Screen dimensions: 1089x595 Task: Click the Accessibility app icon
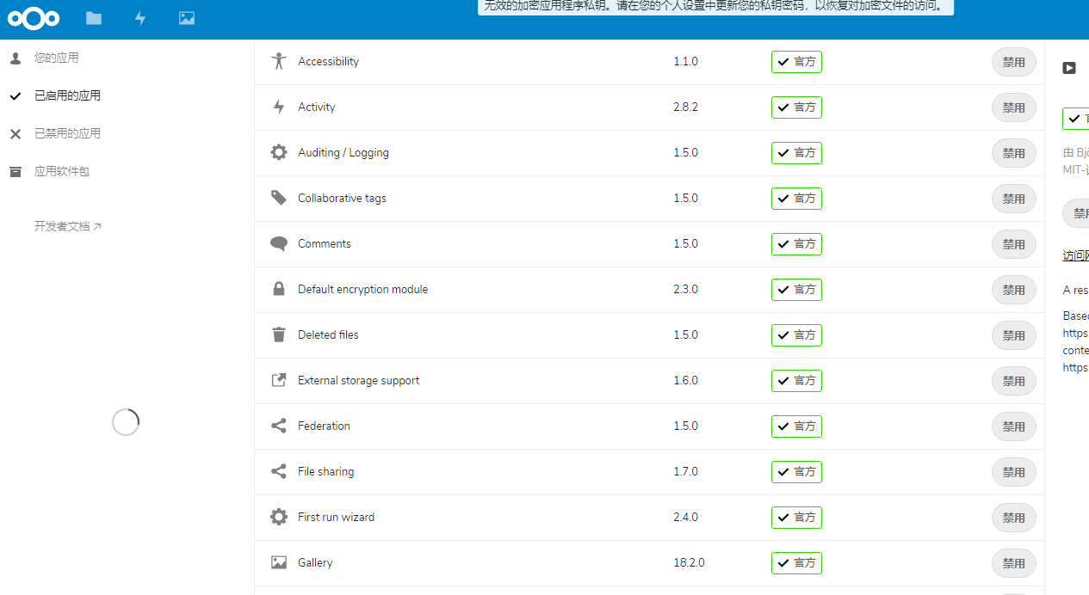(x=278, y=61)
